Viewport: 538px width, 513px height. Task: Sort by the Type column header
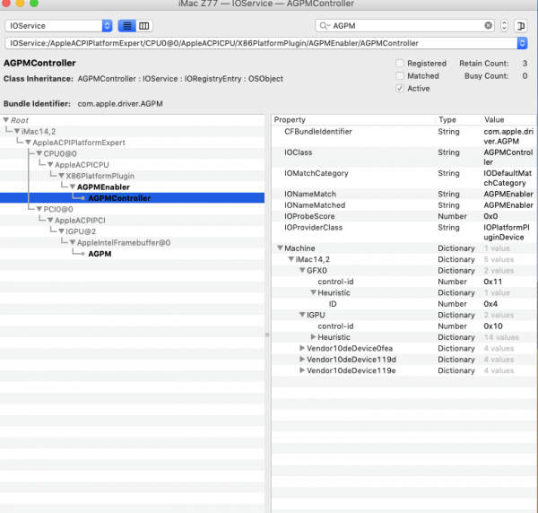(457, 119)
